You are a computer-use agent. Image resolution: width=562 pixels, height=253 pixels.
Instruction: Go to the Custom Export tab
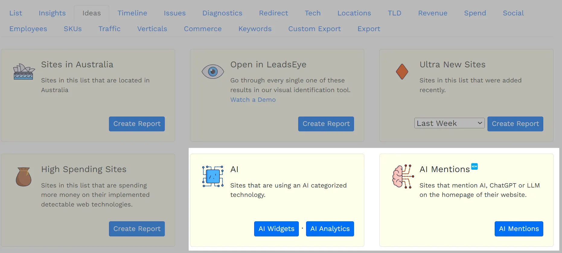click(314, 29)
